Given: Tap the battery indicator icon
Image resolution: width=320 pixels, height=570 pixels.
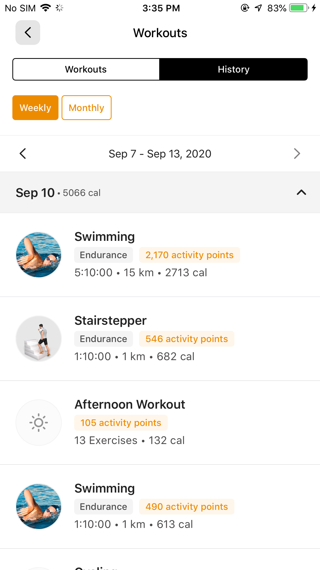Looking at the screenshot, I should click(299, 8).
